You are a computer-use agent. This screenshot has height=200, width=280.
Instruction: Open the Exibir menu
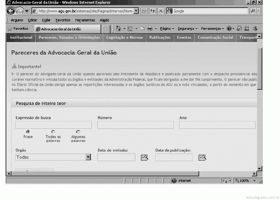(x=46, y=20)
